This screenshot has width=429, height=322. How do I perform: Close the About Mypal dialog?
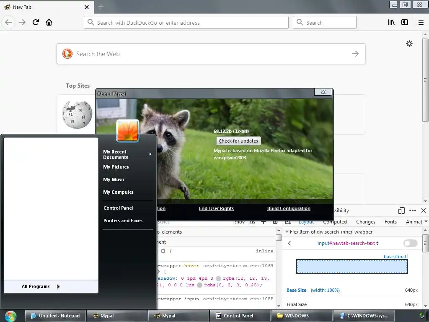[x=323, y=92]
